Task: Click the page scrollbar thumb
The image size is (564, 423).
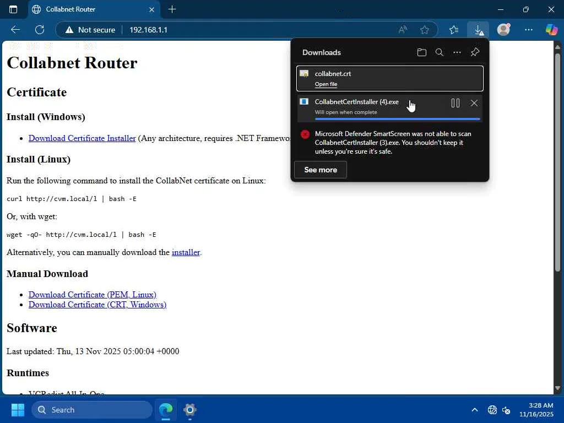Action: [557, 162]
